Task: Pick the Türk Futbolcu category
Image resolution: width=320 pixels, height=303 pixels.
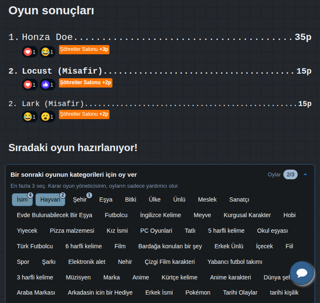Action: (35, 246)
